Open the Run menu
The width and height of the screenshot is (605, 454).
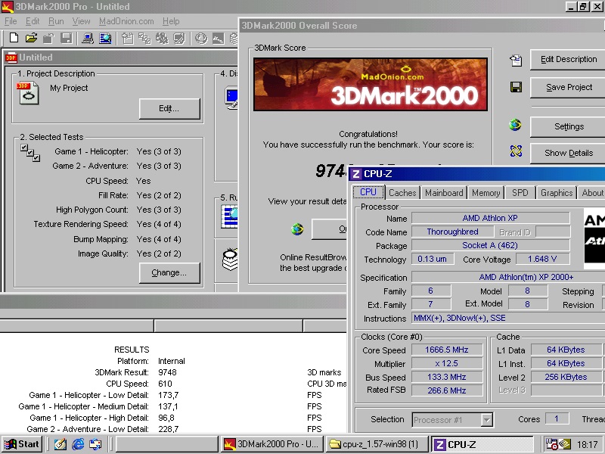[x=56, y=21]
